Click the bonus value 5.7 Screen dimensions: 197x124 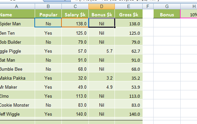point(102,50)
